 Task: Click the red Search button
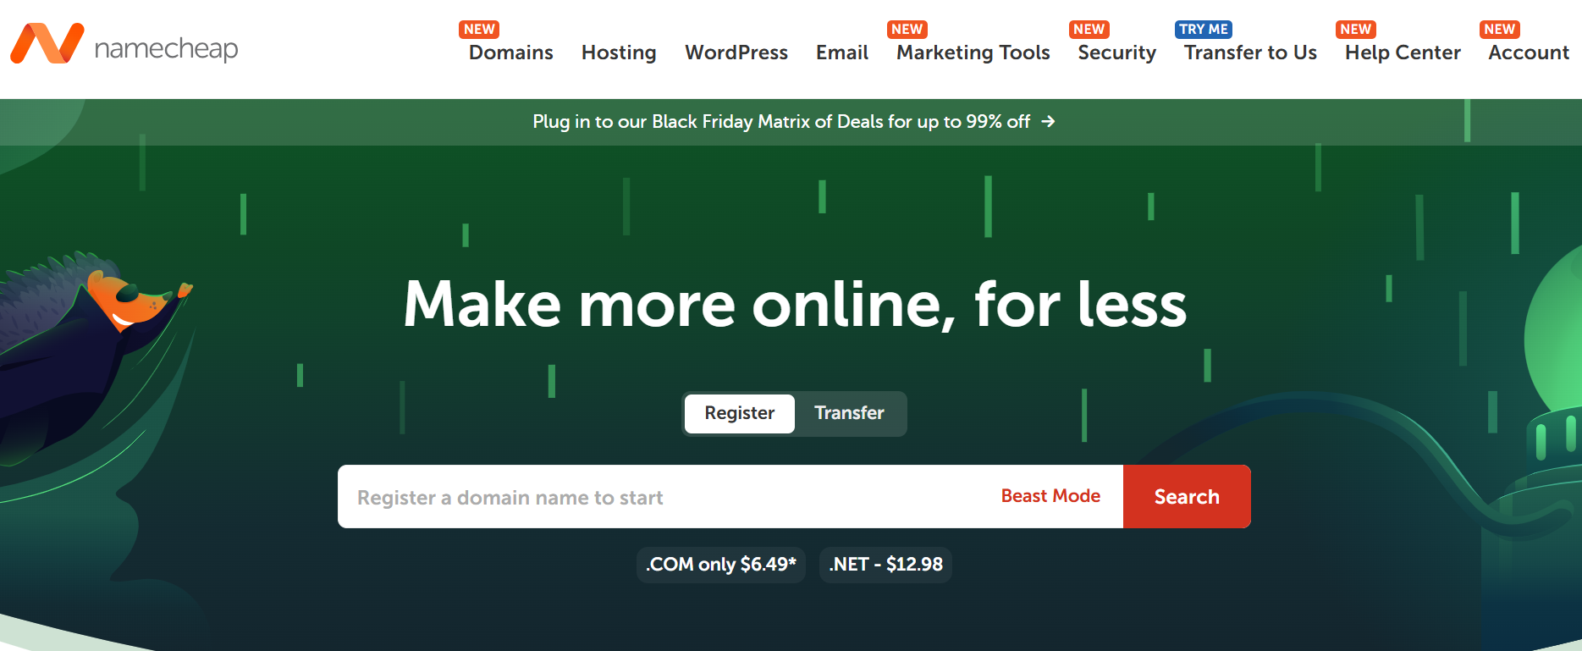click(x=1187, y=497)
